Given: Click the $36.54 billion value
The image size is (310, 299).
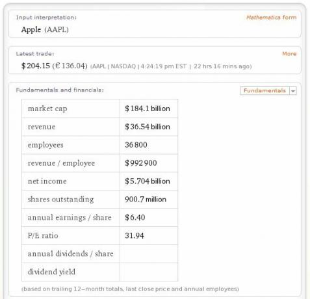Looking at the screenshot, I should [148, 127].
